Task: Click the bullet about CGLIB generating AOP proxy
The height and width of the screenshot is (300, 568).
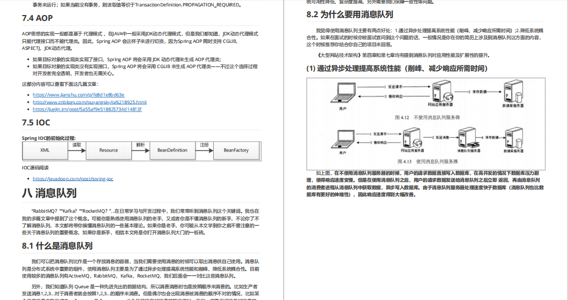Action: tap(145, 70)
